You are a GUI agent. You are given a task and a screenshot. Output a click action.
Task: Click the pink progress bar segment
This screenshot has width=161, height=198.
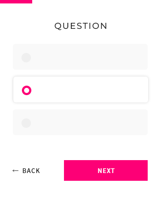(x=16, y=2)
